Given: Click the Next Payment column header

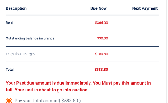Looking at the screenshot, I should pos(145,8).
